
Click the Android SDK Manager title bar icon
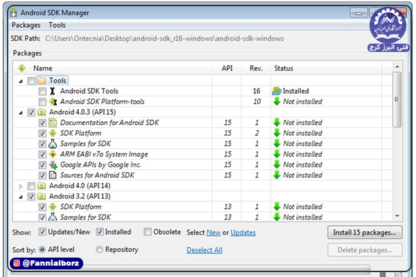[x=13, y=12]
